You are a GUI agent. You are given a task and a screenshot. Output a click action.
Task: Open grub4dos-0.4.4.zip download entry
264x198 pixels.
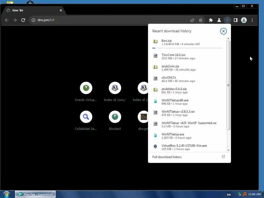click(x=187, y=90)
